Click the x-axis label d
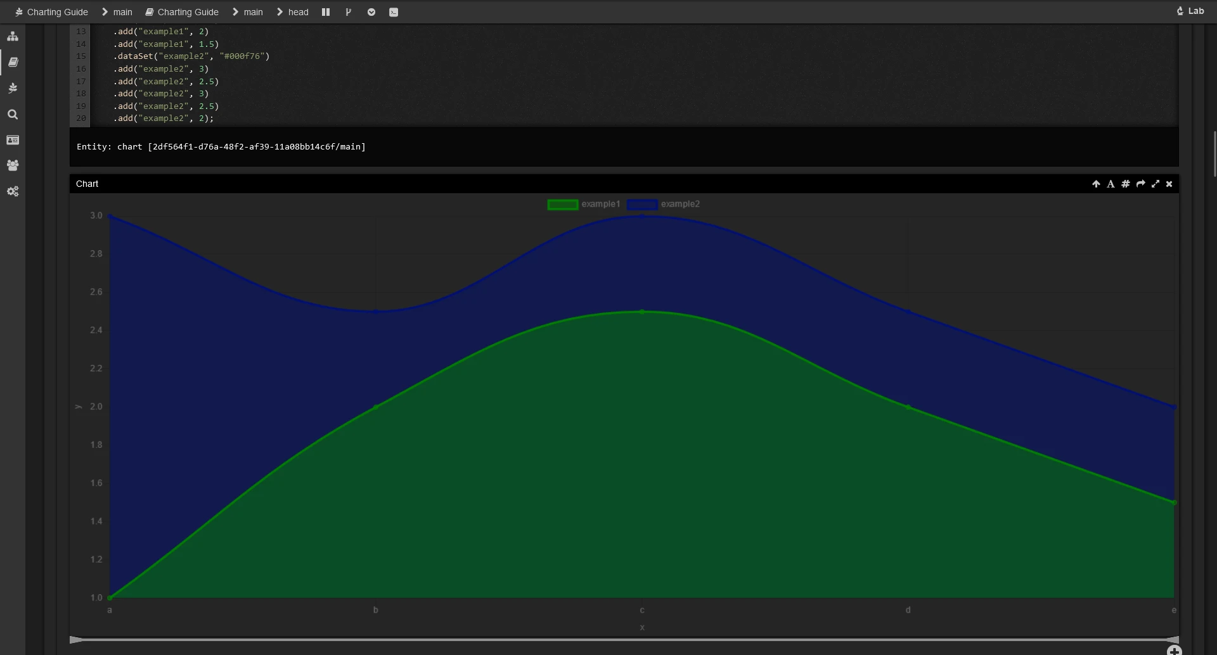The width and height of the screenshot is (1217, 655). click(x=908, y=610)
